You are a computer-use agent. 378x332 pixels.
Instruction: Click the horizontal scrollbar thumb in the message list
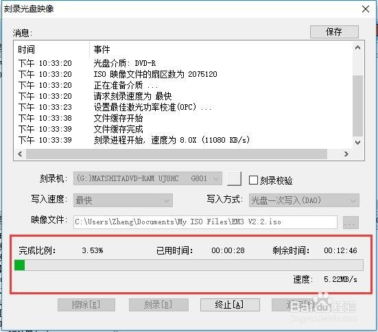click(x=176, y=154)
